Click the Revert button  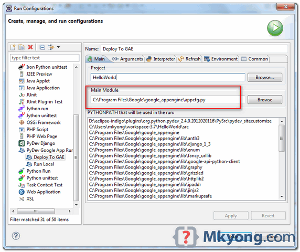point(268,216)
